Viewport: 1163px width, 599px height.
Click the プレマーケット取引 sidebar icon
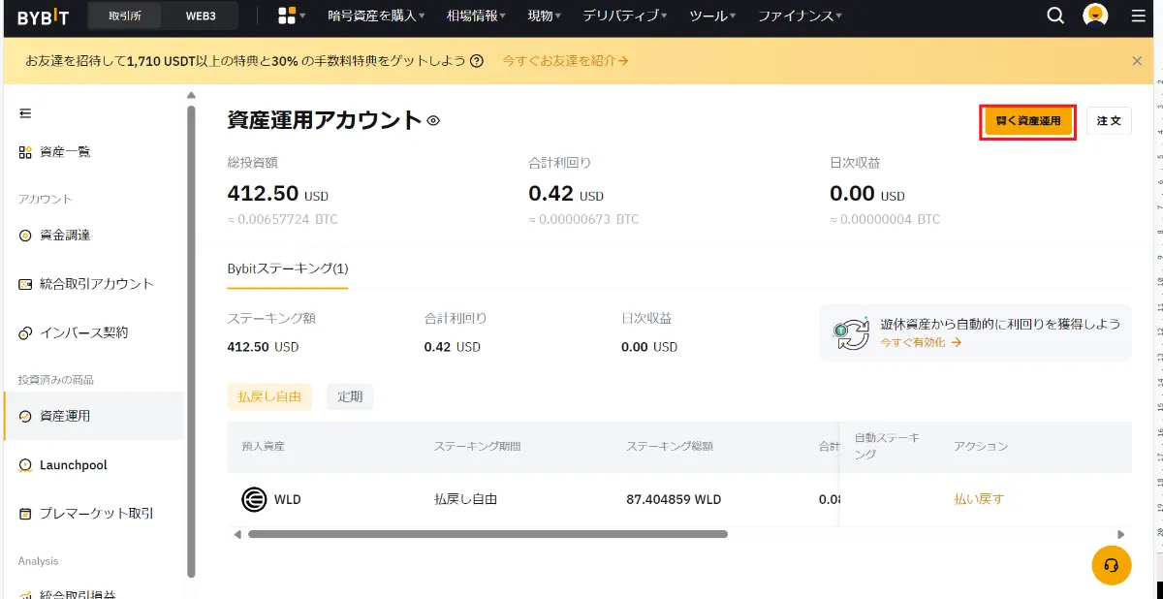tap(25, 514)
